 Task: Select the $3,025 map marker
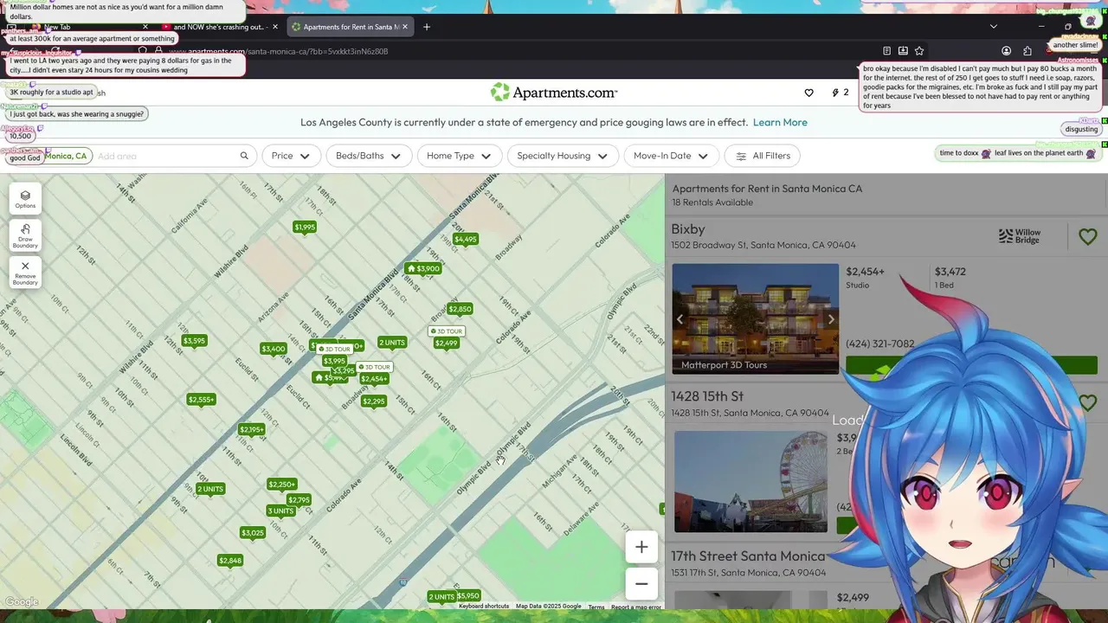pos(253,533)
